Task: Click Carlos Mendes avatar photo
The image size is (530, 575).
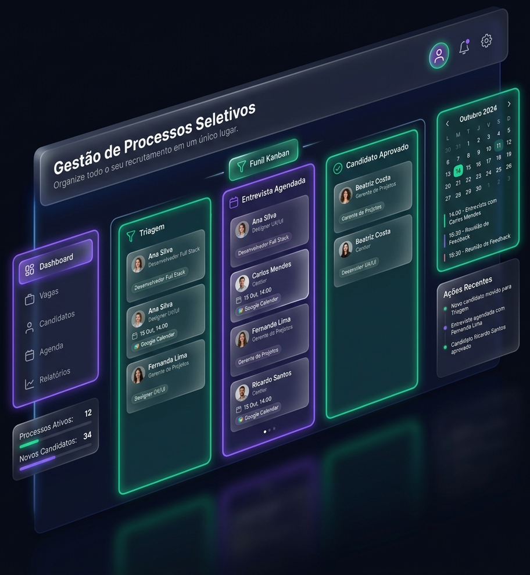Action: pos(242,284)
